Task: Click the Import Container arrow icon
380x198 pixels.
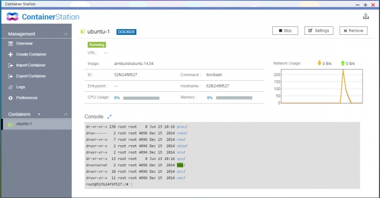Action: tap(11, 65)
